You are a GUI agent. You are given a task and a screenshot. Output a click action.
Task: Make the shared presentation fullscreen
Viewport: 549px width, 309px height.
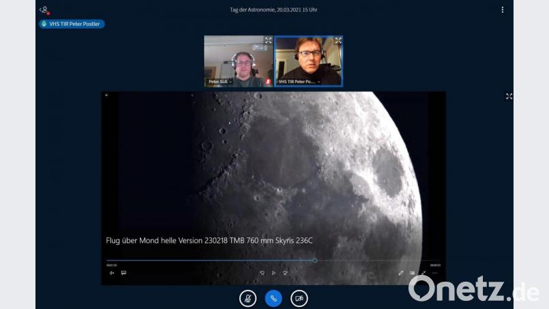point(509,96)
